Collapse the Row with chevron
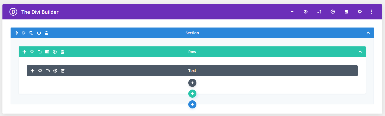Screen dimensions: 385x116 tap(360, 52)
